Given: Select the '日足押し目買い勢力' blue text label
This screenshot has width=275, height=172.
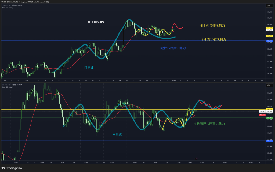Looking at the screenshot, I should tap(172, 48).
